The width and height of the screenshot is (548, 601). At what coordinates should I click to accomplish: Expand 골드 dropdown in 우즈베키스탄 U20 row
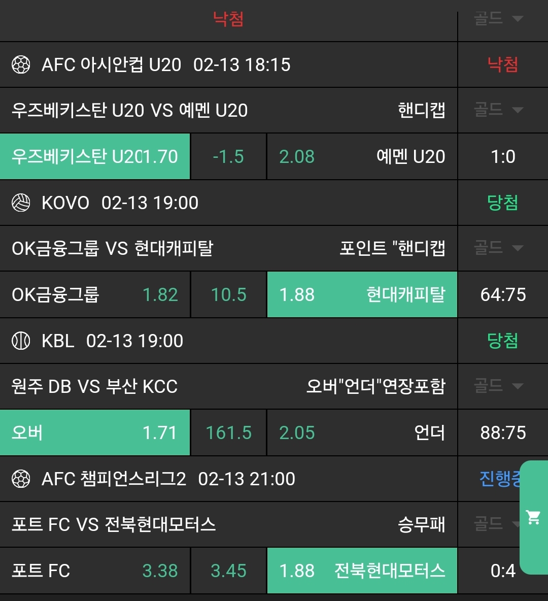(x=498, y=110)
